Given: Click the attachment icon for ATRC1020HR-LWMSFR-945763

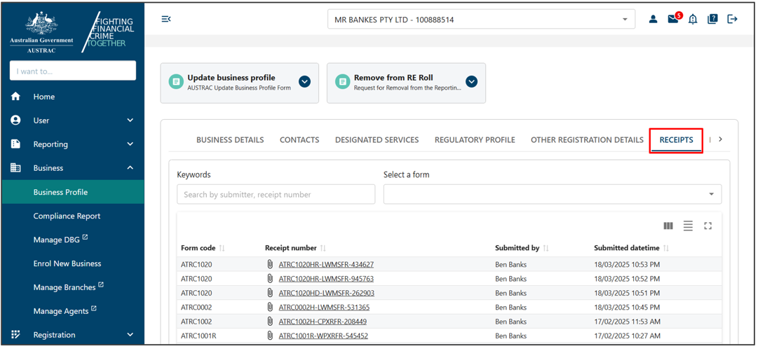Looking at the screenshot, I should (270, 279).
